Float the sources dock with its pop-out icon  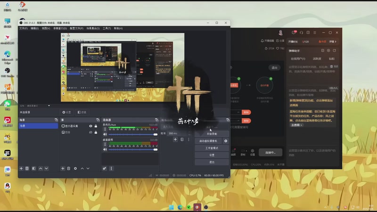(98, 120)
